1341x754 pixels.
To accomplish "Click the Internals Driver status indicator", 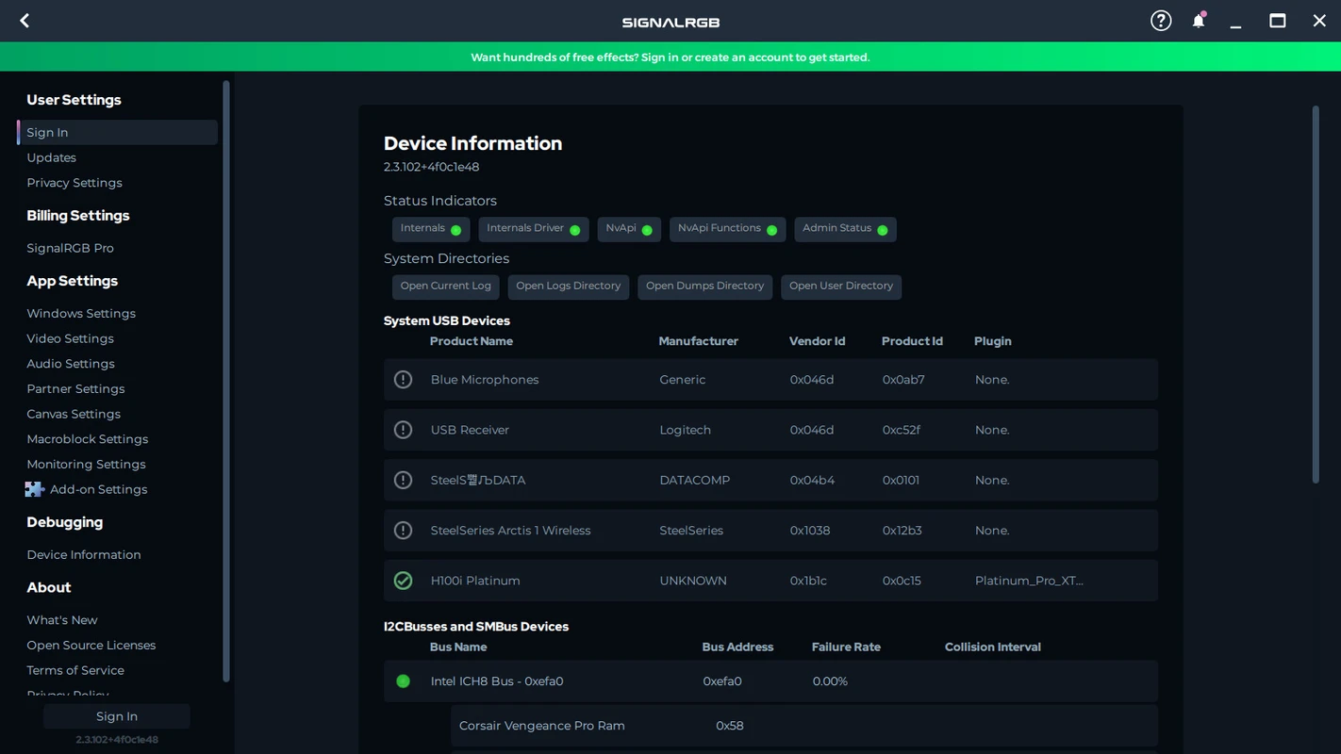I will point(534,229).
